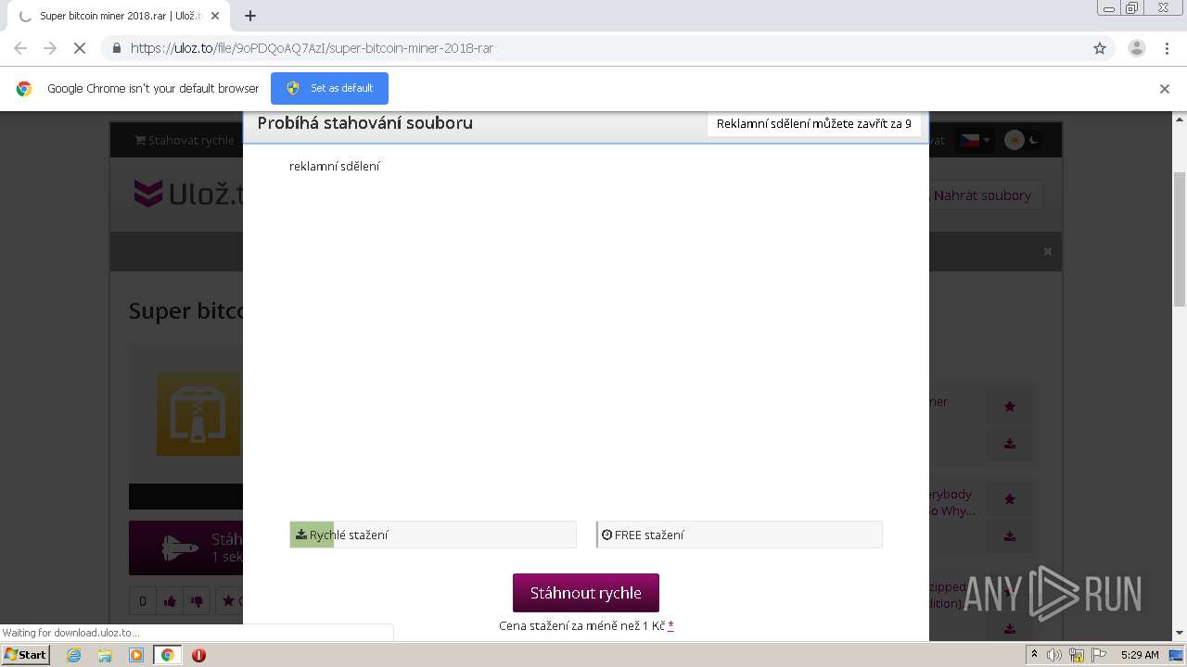Click the download icon on the first related file
The height and width of the screenshot is (667, 1187).
click(x=1010, y=444)
